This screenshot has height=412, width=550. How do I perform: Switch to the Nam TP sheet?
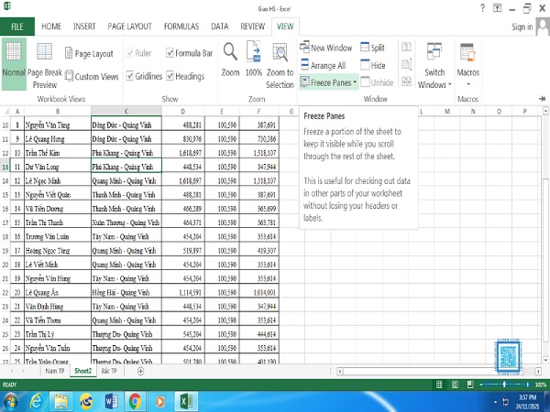click(x=55, y=371)
